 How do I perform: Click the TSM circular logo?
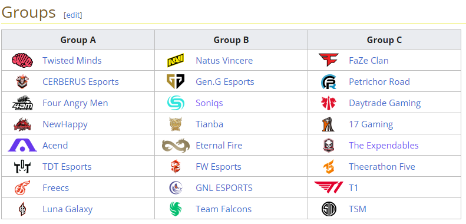(x=329, y=209)
